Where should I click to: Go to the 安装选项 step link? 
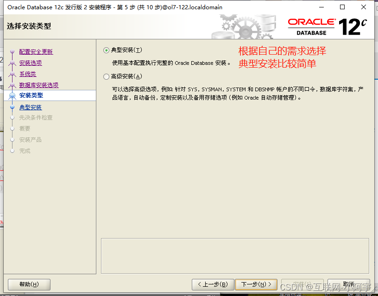(x=31, y=63)
